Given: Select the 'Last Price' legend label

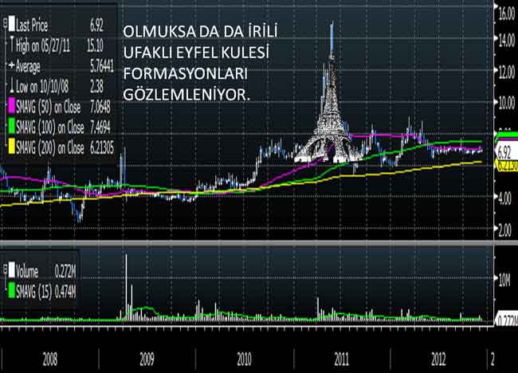Looking at the screenshot, I should (x=32, y=26).
